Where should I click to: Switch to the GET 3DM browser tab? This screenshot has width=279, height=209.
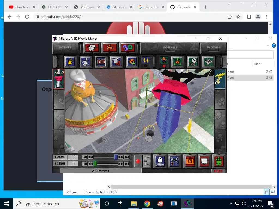coord(54,7)
